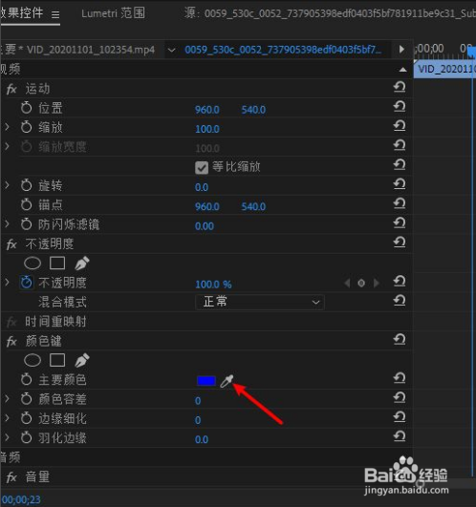Reset the 不透明度 effect
476x507 pixels.
[400, 243]
